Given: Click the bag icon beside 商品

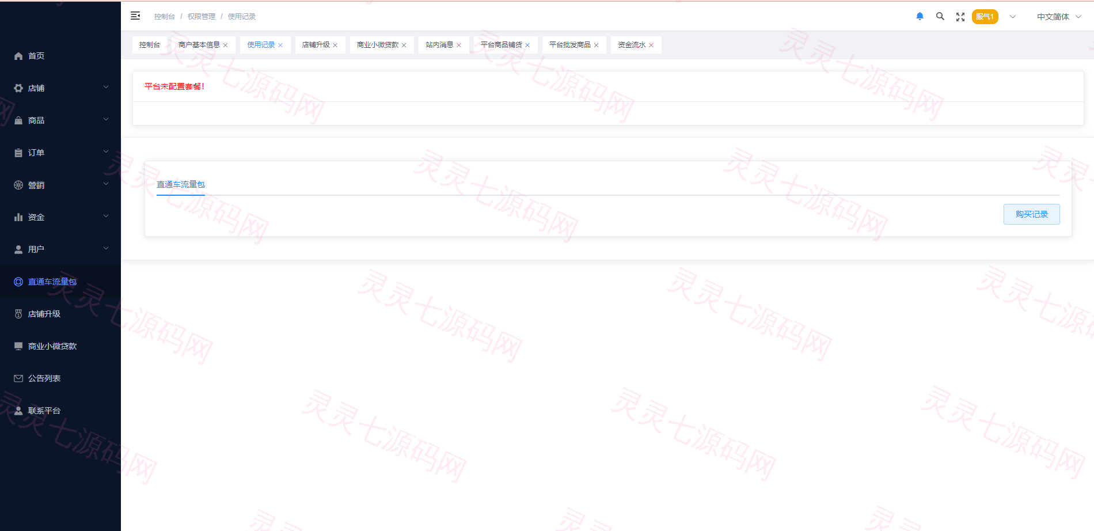Looking at the screenshot, I should click(18, 120).
